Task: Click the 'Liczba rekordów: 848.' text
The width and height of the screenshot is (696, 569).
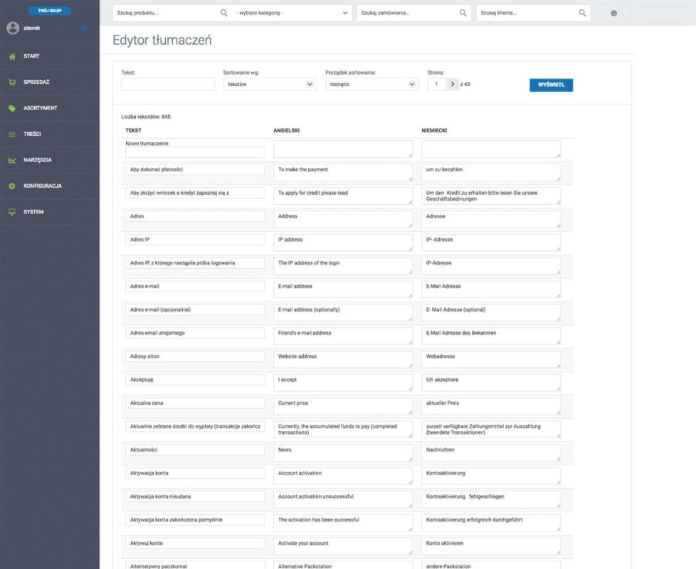Action: point(147,117)
